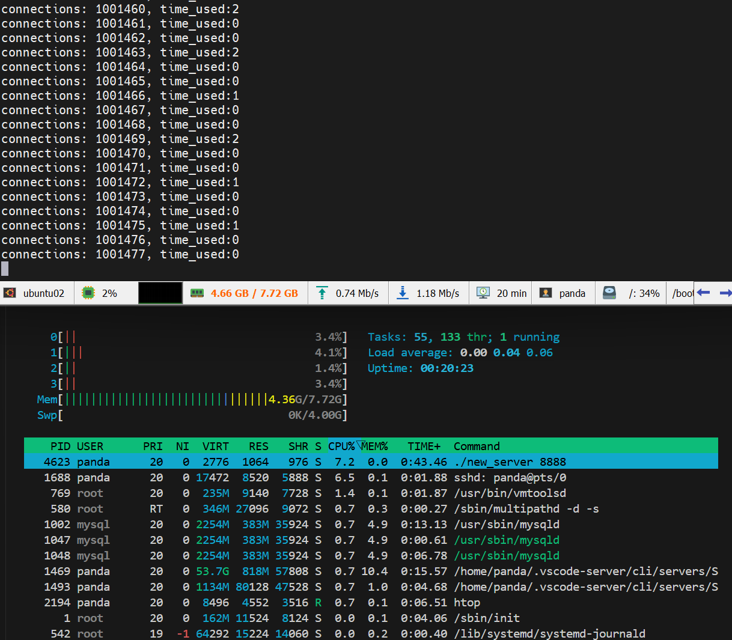Click the right arrow to scroll status bar

click(725, 293)
